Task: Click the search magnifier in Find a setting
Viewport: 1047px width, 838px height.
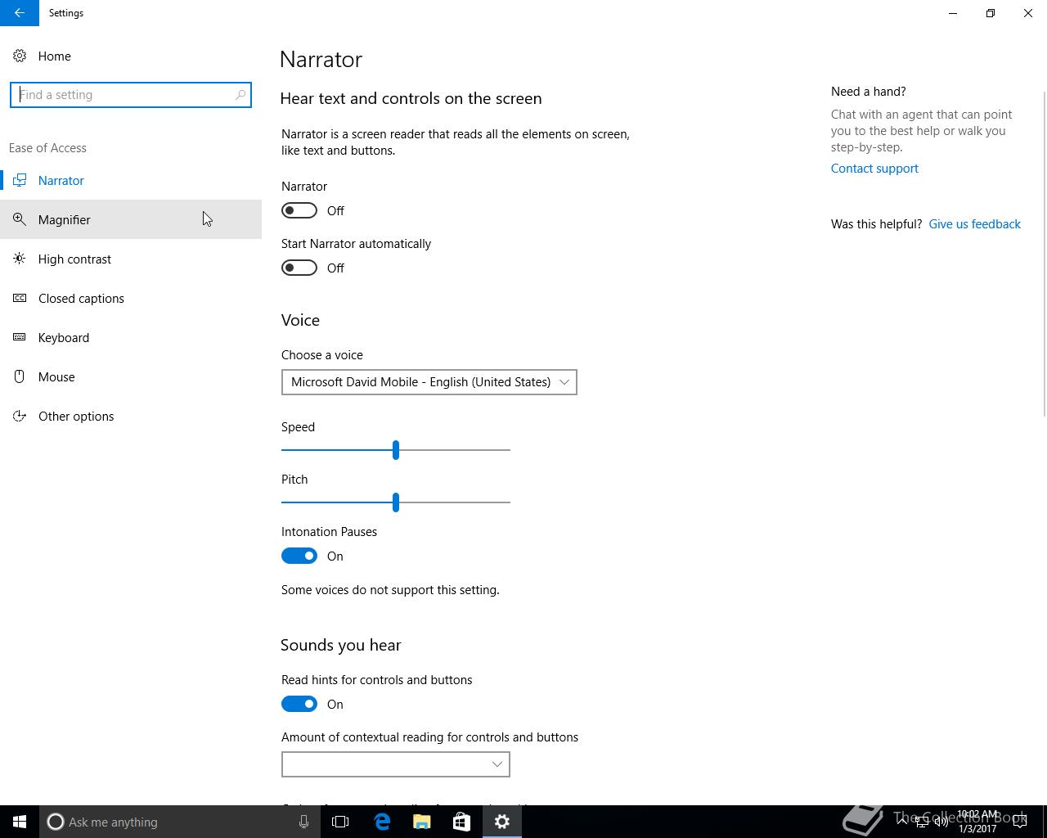Action: pyautogui.click(x=240, y=95)
